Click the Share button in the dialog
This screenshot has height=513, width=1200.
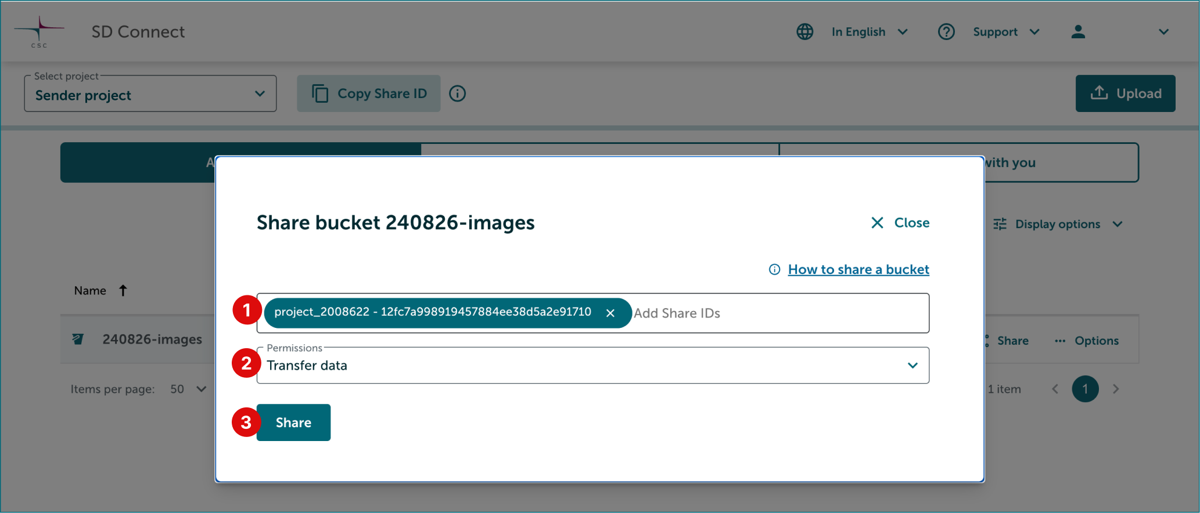point(293,422)
